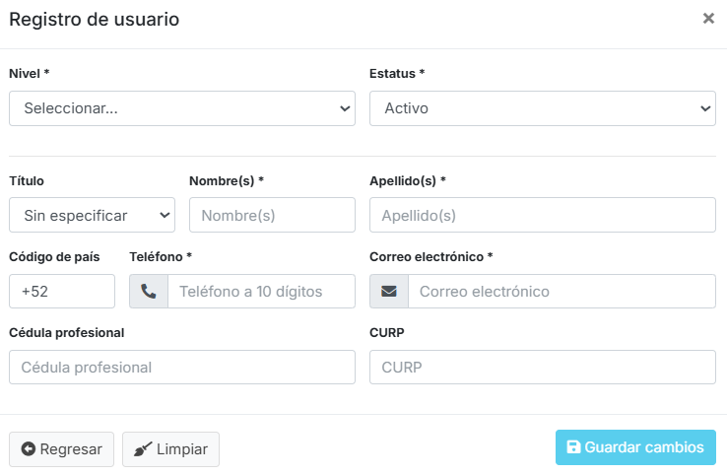Focus the Nombre(s) text field
The width and height of the screenshot is (727, 475).
pyautogui.click(x=272, y=215)
